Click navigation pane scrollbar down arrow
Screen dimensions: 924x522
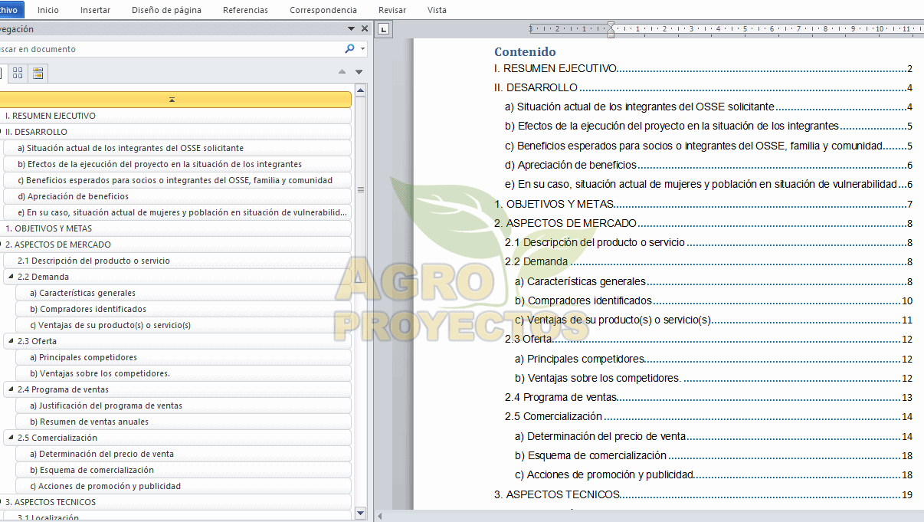click(360, 512)
